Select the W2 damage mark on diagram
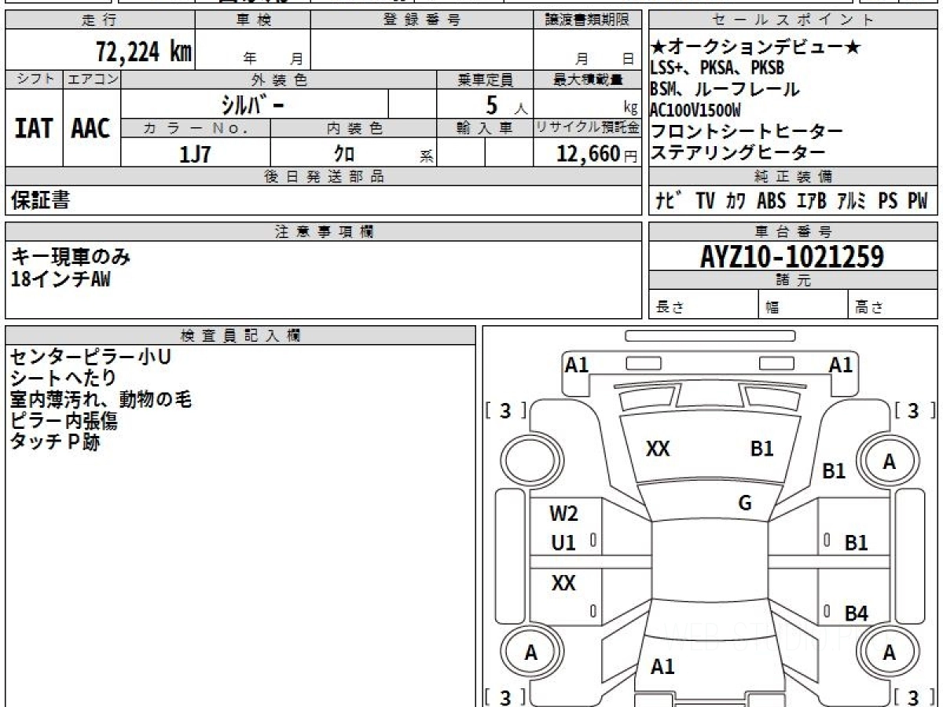 [x=563, y=514]
